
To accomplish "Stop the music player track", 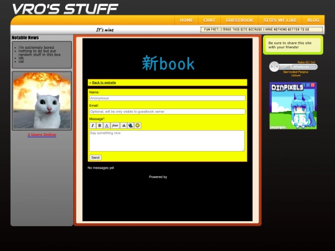I will coord(277,66).
